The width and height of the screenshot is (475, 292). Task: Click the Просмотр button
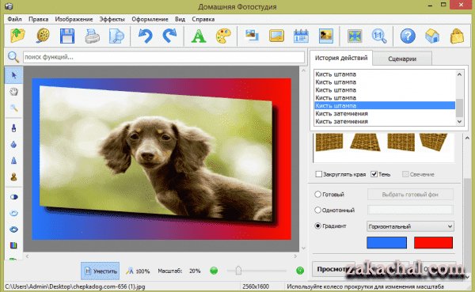point(332,269)
